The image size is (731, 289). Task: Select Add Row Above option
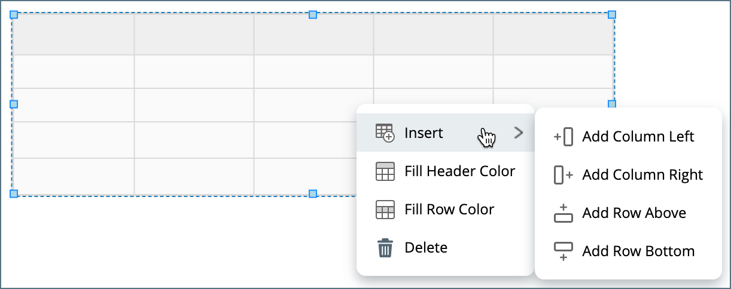pyautogui.click(x=634, y=213)
